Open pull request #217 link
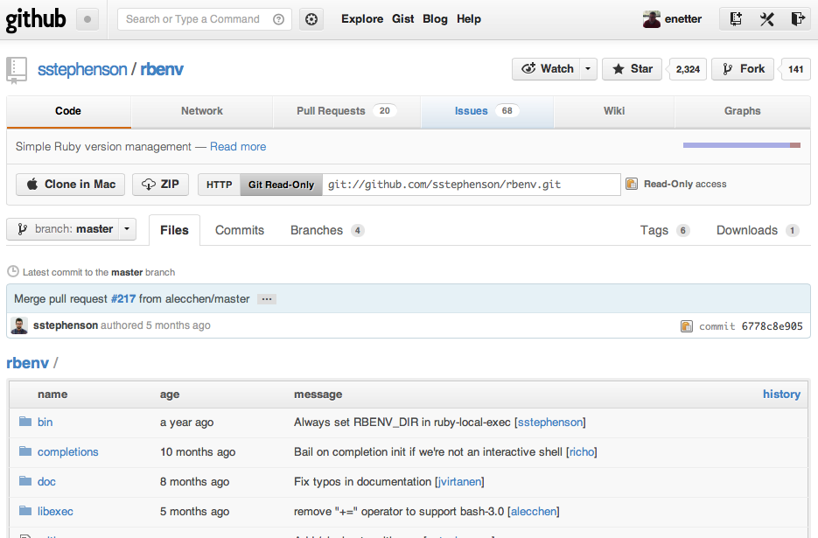This screenshot has height=538, width=818. (x=123, y=299)
